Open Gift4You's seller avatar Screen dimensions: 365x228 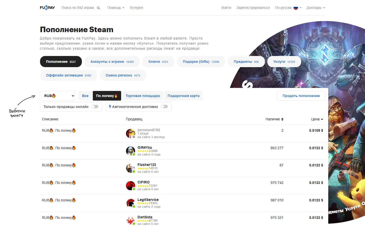click(x=131, y=151)
